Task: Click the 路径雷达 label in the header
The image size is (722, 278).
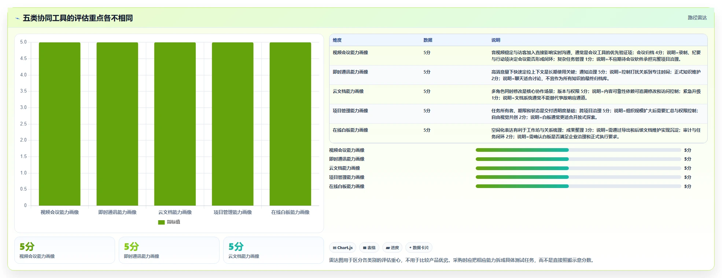Action: click(x=697, y=18)
